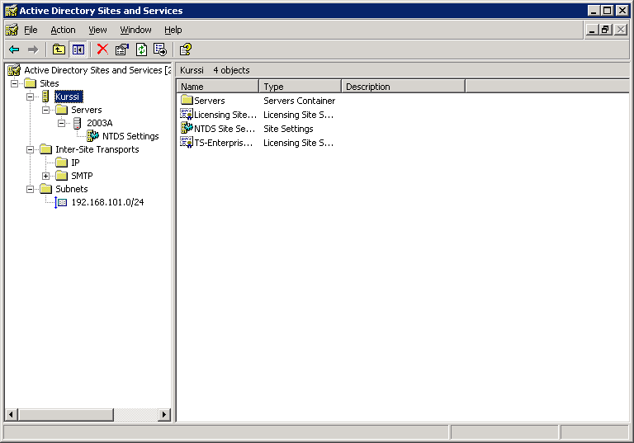Collapse the Kurssi site node

(x=30, y=97)
